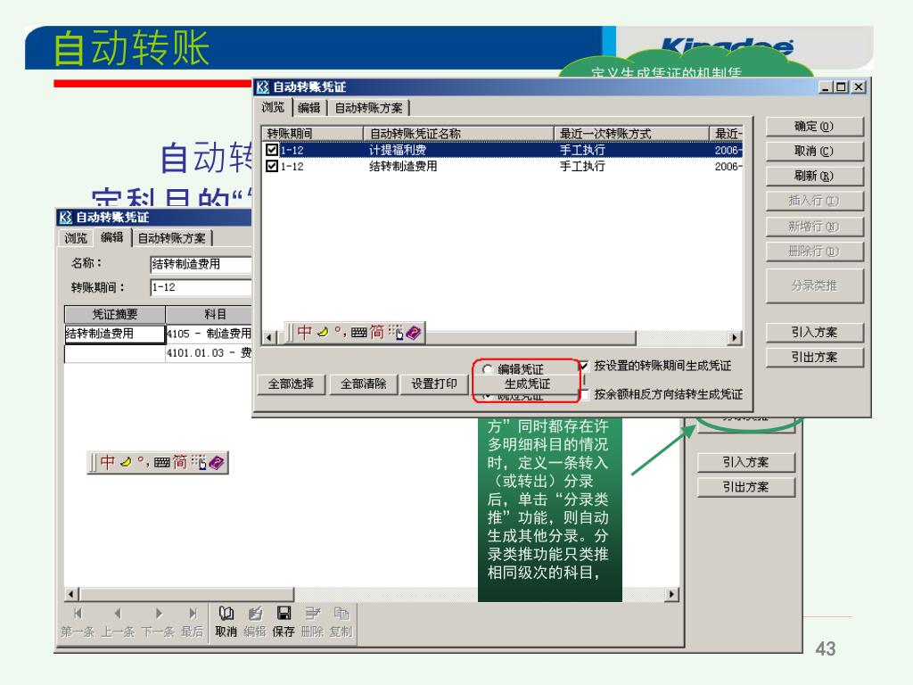Click back window grid scrollbar right arrow

(672, 594)
